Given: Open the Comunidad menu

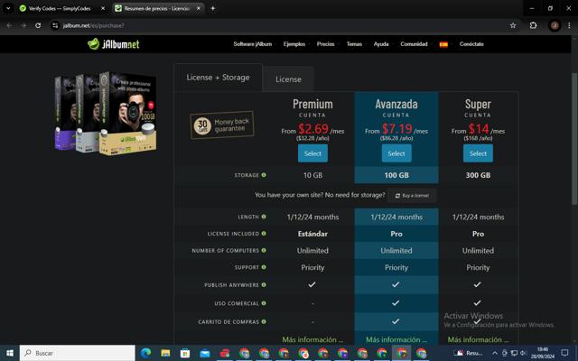Looking at the screenshot, I should coord(414,44).
